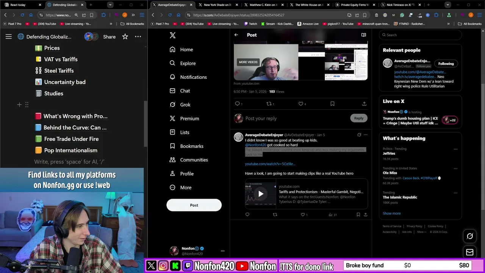Viewport: 485px width, 273px height.
Task: Favorite the Notion page with the star
Action: pyautogui.click(x=125, y=37)
